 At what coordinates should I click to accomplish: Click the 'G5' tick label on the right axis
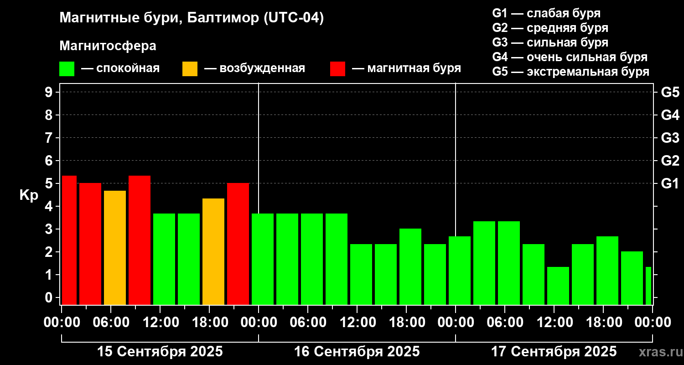point(670,92)
